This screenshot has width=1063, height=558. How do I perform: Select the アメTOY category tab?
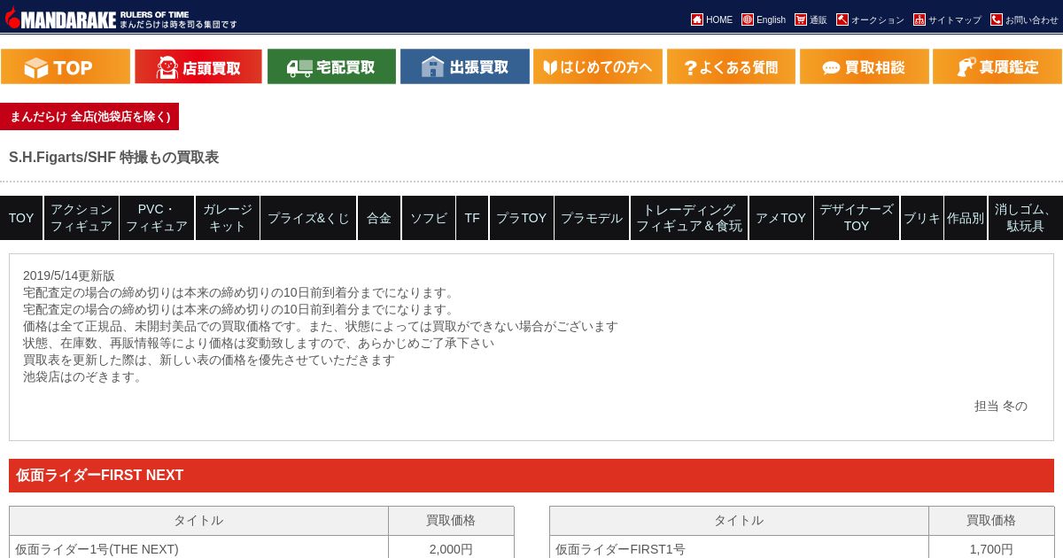coord(781,218)
